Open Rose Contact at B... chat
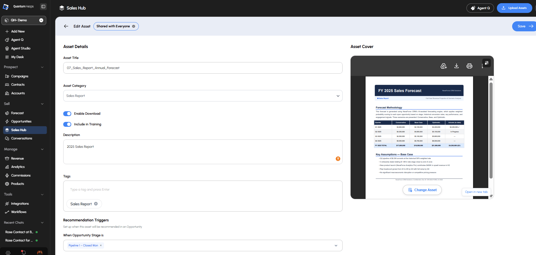Image resolution: width=536 pixels, height=255 pixels. pyautogui.click(x=22, y=232)
